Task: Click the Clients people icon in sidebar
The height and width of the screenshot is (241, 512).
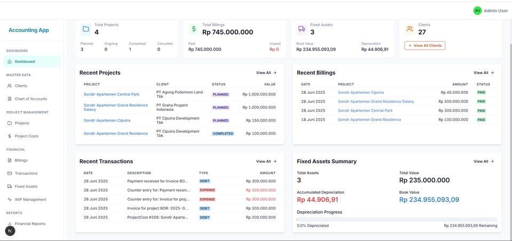Action: [x=10, y=86]
